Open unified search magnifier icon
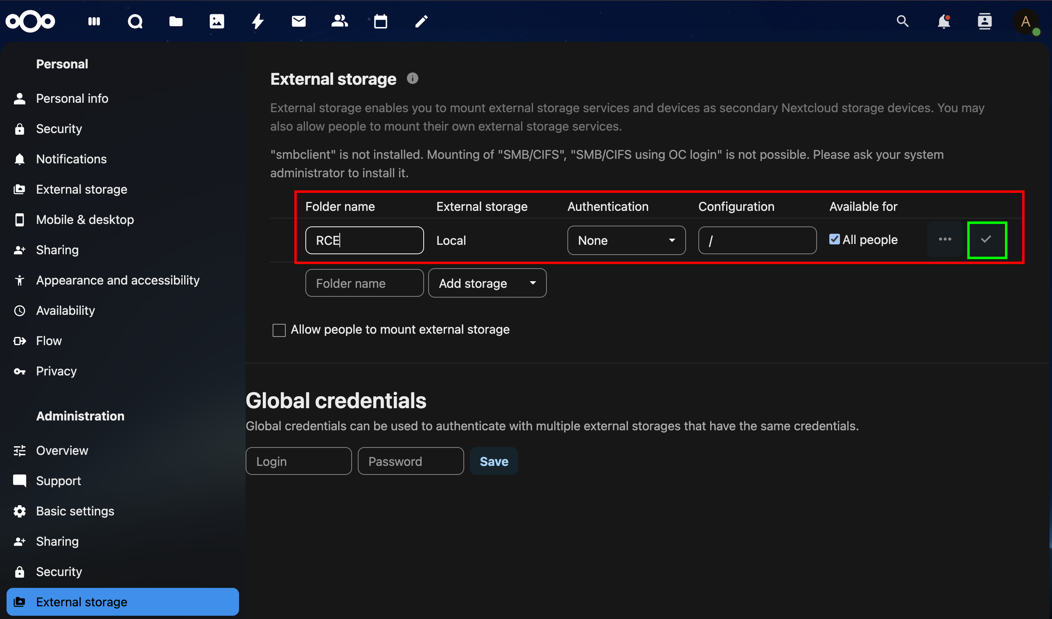Screen dimensions: 1052x619 pos(903,21)
